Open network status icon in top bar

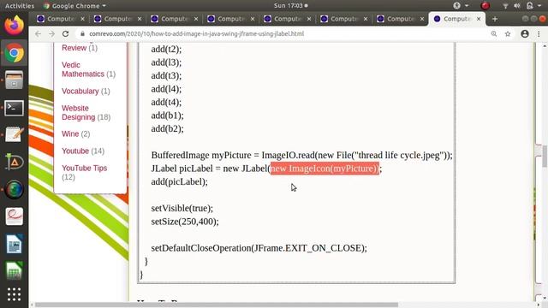click(505, 6)
